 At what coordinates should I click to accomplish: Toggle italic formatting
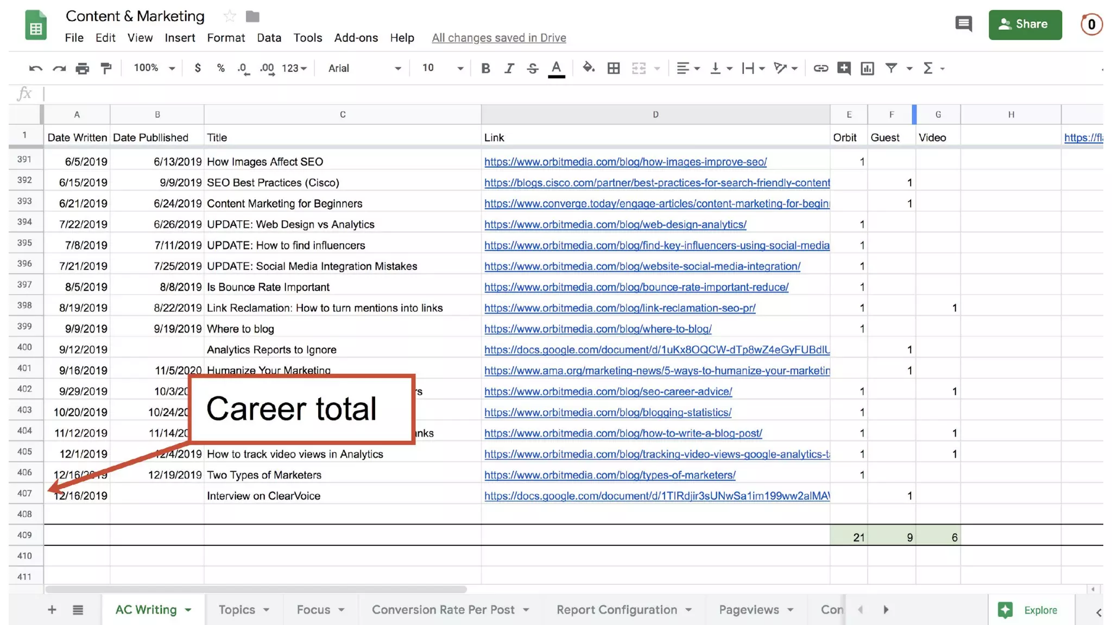509,68
